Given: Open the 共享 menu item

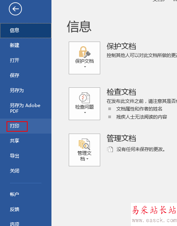Looking at the screenshot, I should tap(26, 141).
